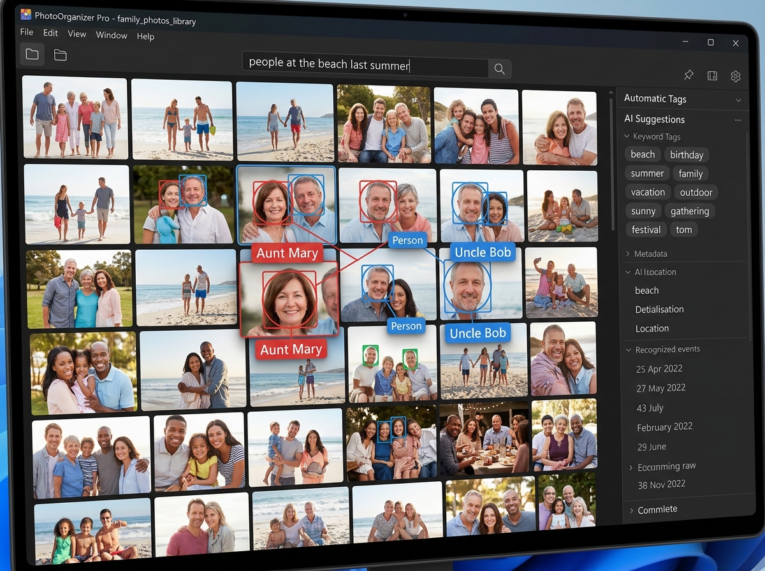
Task: Click the magnifier search button
Action: [500, 69]
